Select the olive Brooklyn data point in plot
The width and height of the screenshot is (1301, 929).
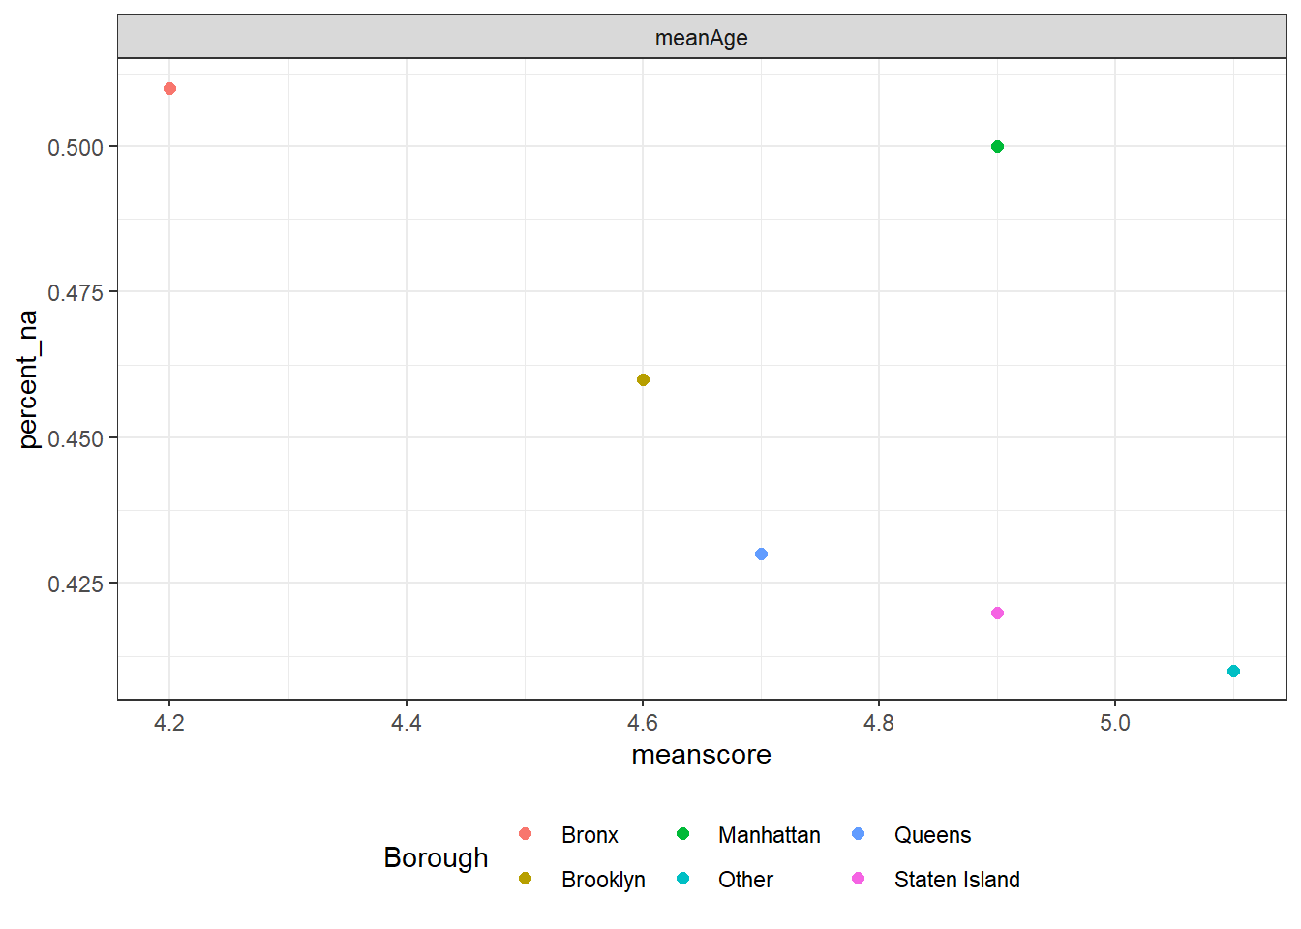click(x=643, y=380)
